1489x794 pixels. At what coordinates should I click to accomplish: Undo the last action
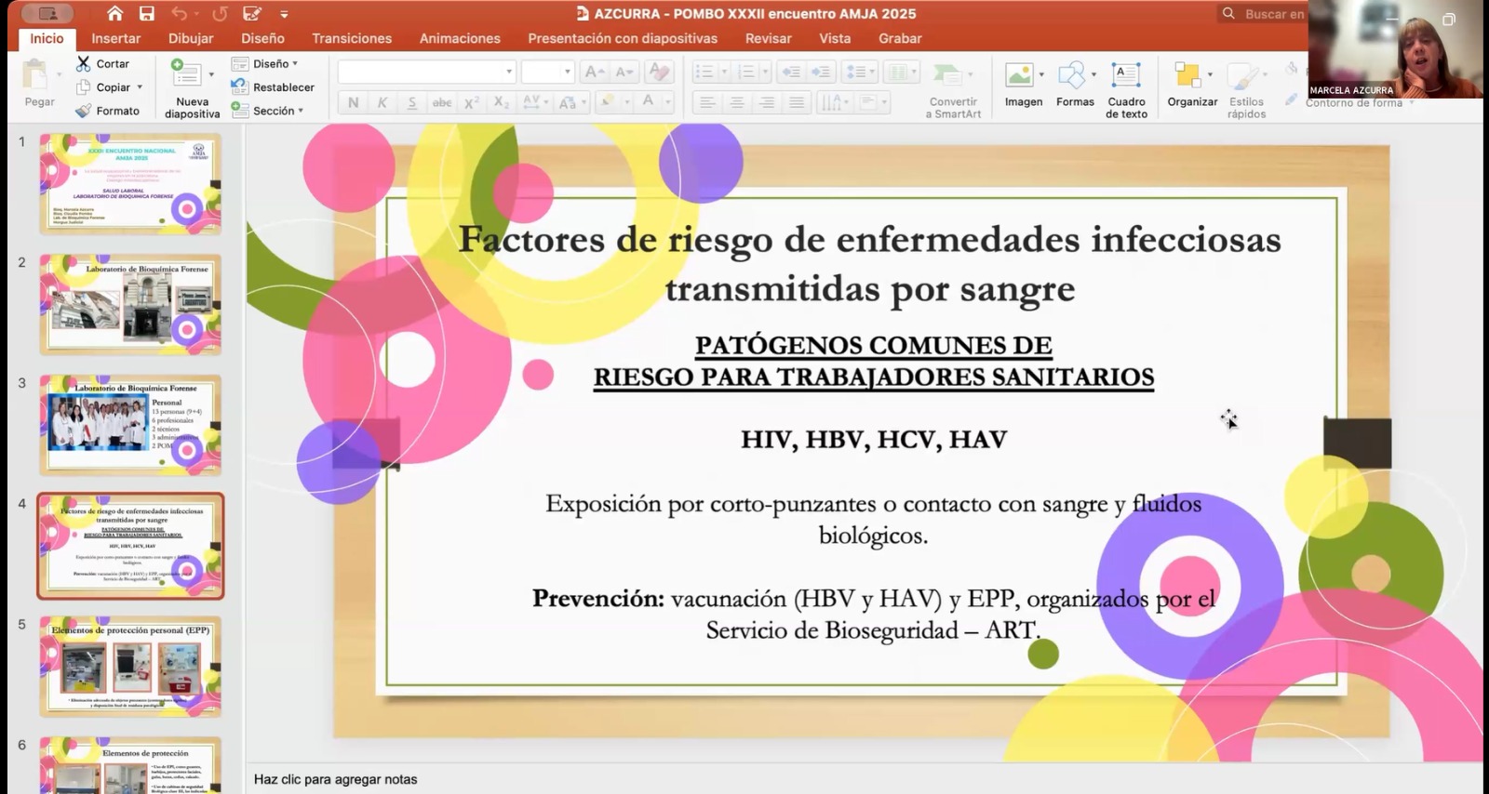click(180, 13)
